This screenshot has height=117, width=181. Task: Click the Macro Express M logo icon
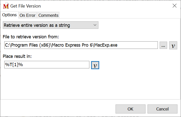(x=6, y=6)
